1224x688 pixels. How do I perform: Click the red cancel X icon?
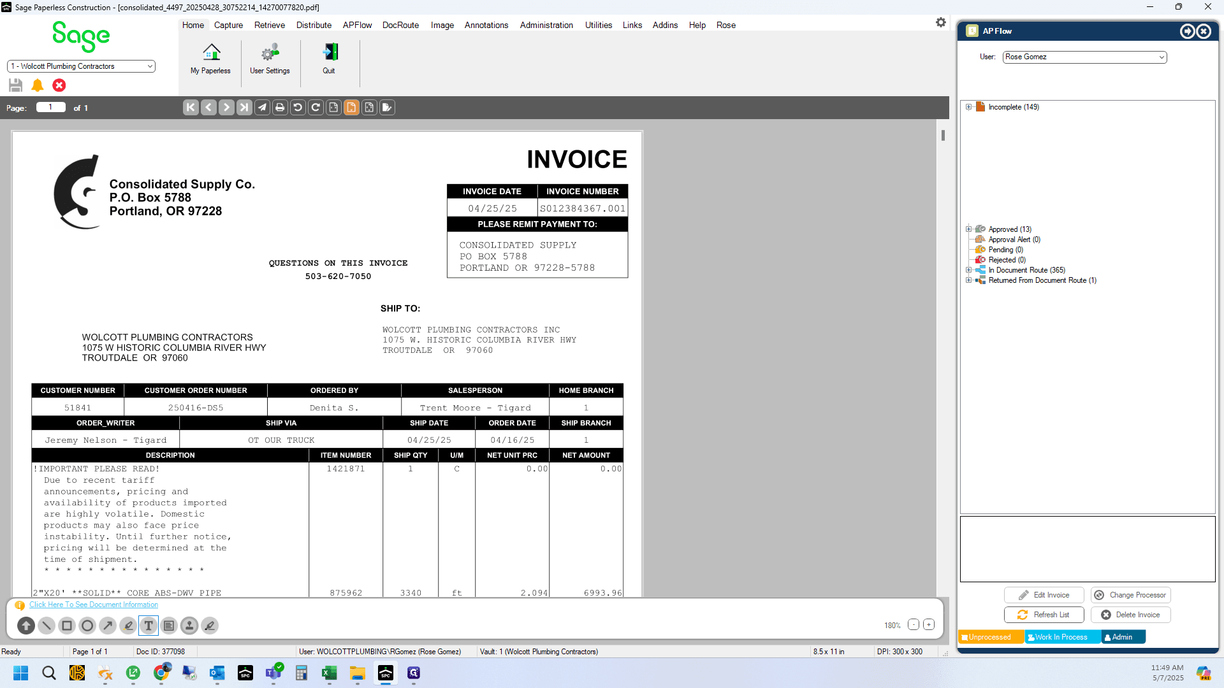pos(59,85)
